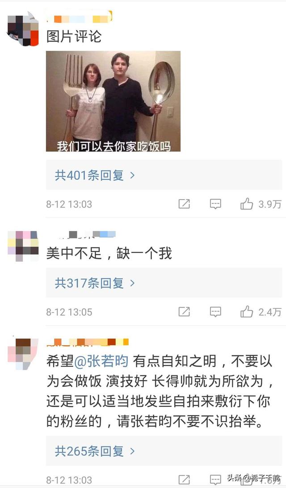Reply icon for 美中不足 comment
Viewport: 286px width, 488px height.
pyautogui.click(x=215, y=312)
